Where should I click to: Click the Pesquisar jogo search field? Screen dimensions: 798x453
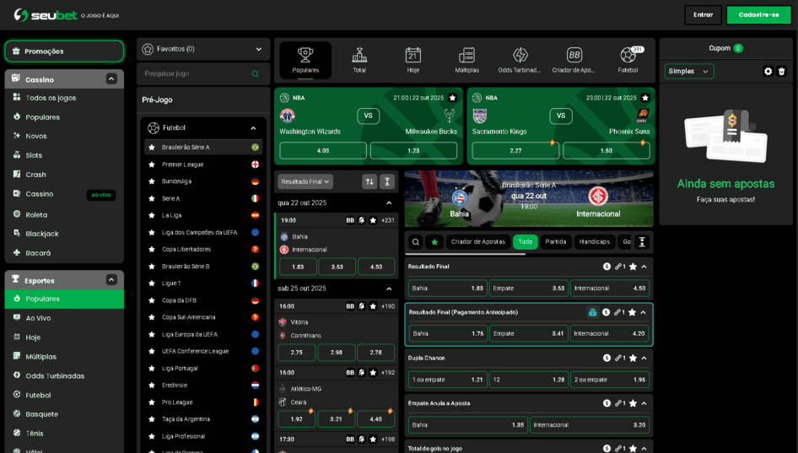203,73
